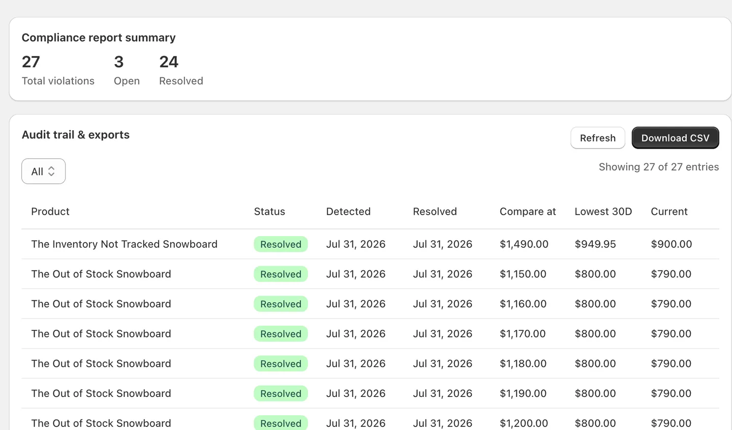Select the $1,150.00 compare-at price
Viewport: 732px width, 430px height.
523,274
